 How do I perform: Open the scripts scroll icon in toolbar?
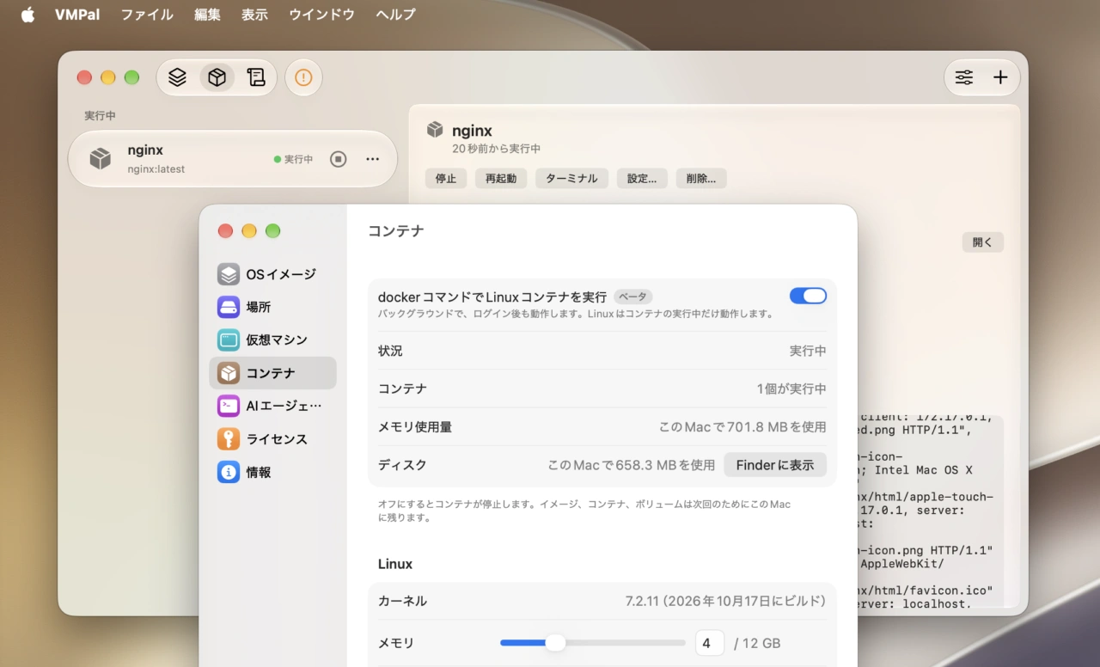click(x=255, y=77)
